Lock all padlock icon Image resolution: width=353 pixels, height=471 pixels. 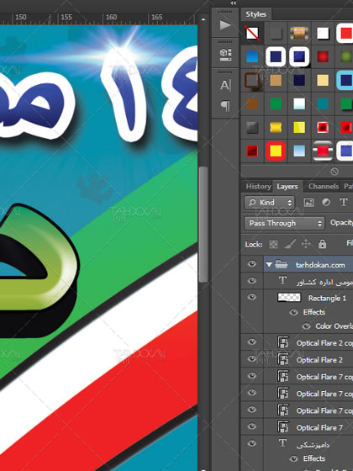(x=322, y=244)
